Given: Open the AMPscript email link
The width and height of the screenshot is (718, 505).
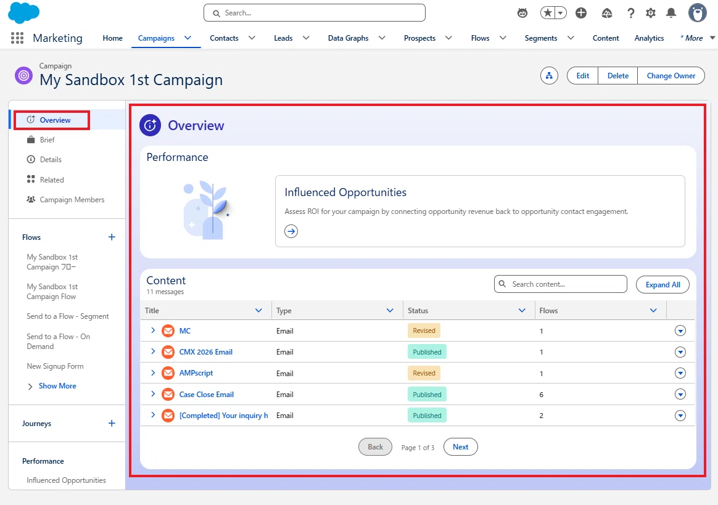Looking at the screenshot, I should tap(196, 373).
